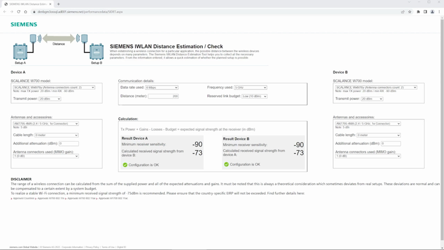444x250 pixels.
Task: Expand Device B Transmit power dropdown
Action: coord(372,99)
